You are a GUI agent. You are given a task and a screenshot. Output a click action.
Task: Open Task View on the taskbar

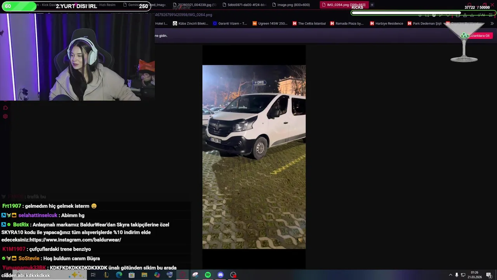(93, 275)
